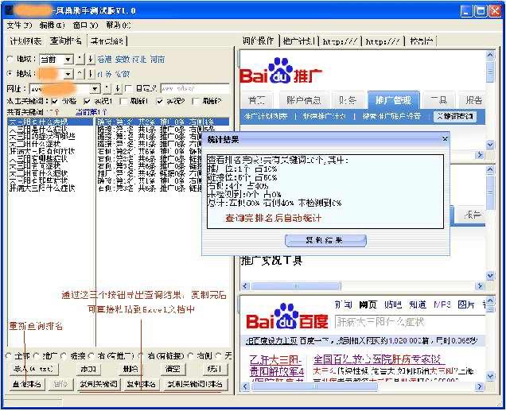Open the 窗口 menu
Screen dimensions: 506x411
tap(85, 25)
